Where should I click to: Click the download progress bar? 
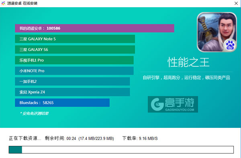(121, 150)
